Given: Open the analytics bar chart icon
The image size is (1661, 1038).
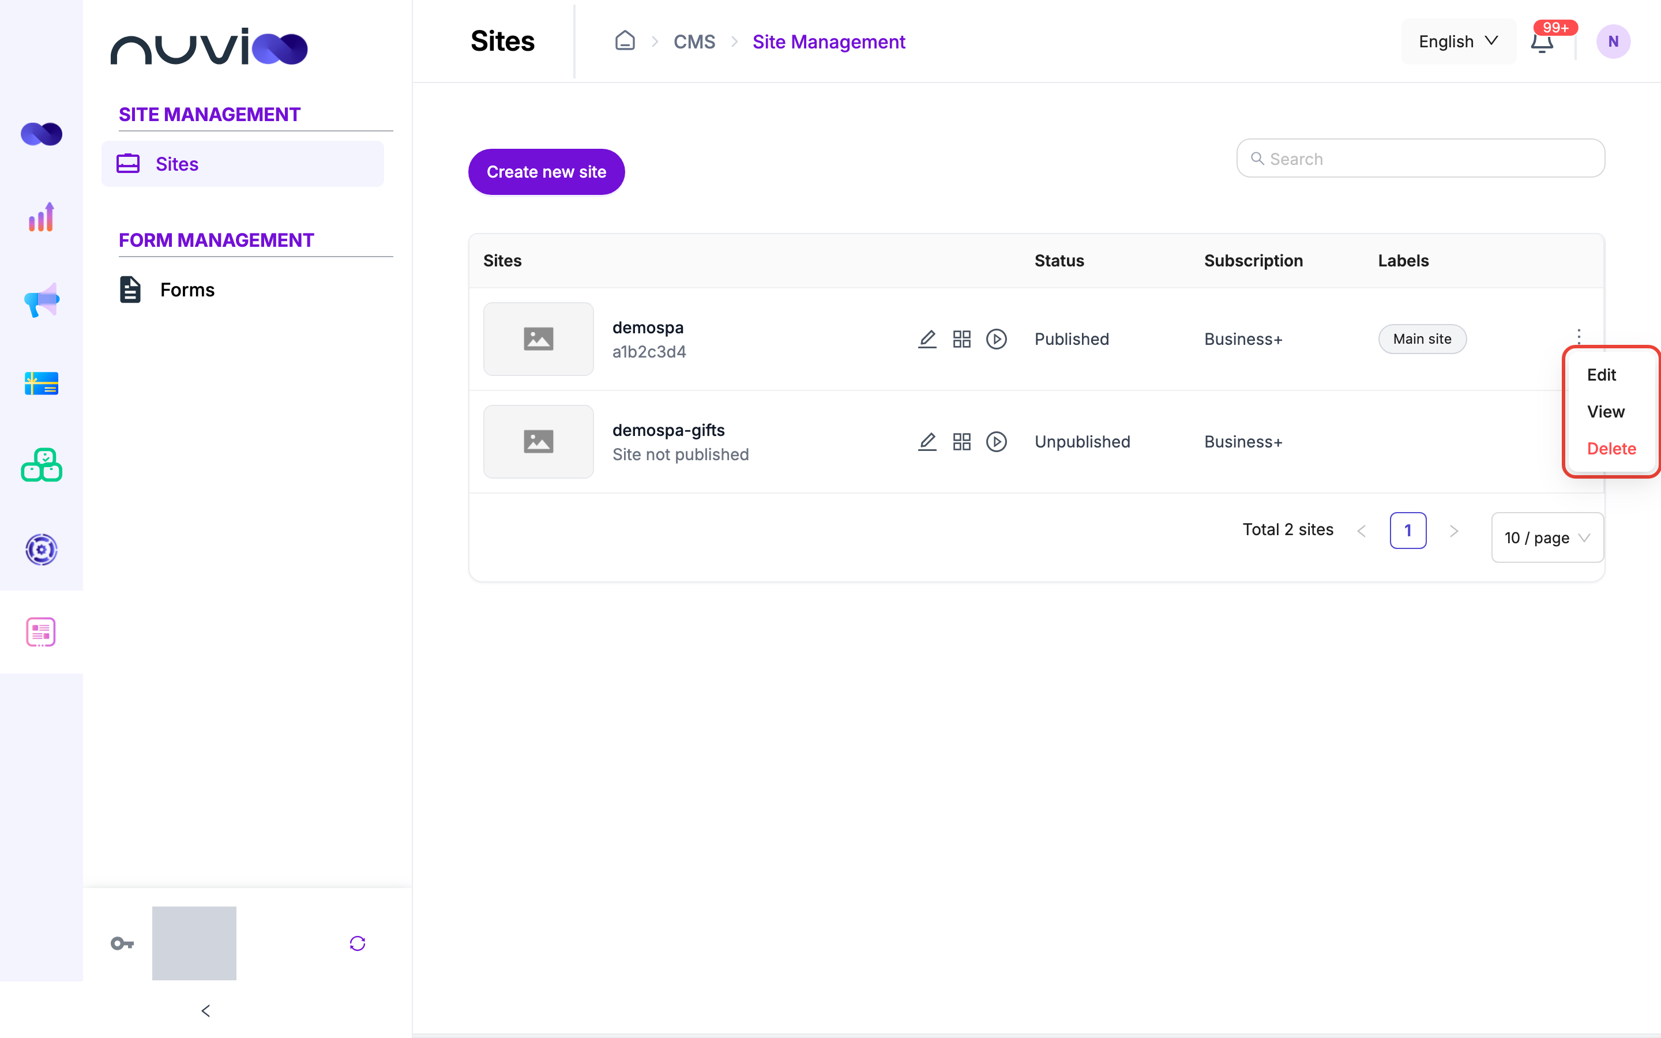Looking at the screenshot, I should coord(41,217).
